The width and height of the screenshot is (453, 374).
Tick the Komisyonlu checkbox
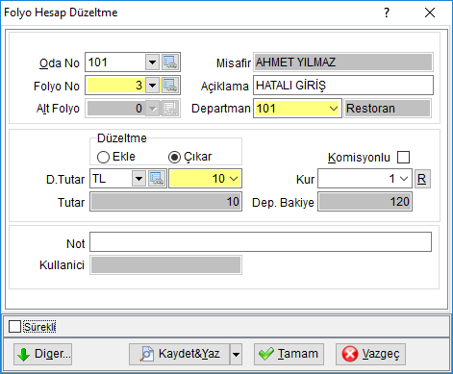tap(403, 158)
